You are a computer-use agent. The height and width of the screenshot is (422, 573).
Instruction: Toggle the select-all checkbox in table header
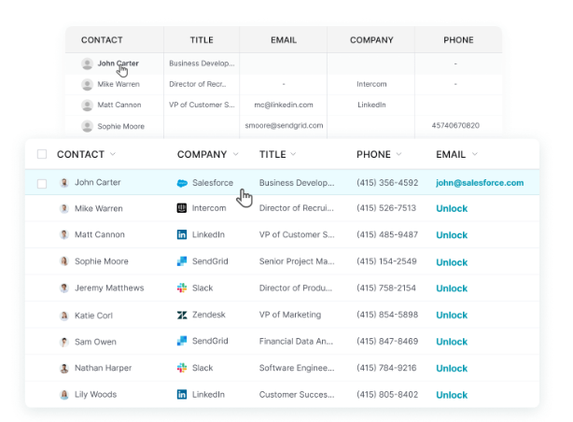click(x=42, y=154)
